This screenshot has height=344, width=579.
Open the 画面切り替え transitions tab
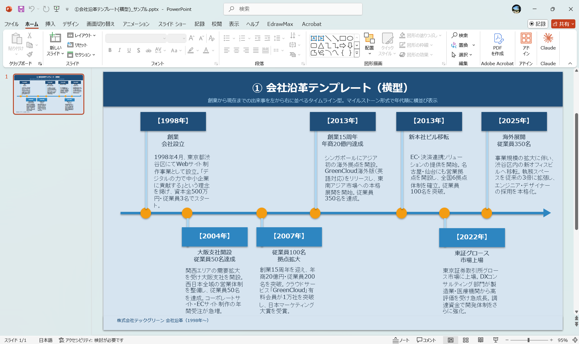(x=101, y=24)
